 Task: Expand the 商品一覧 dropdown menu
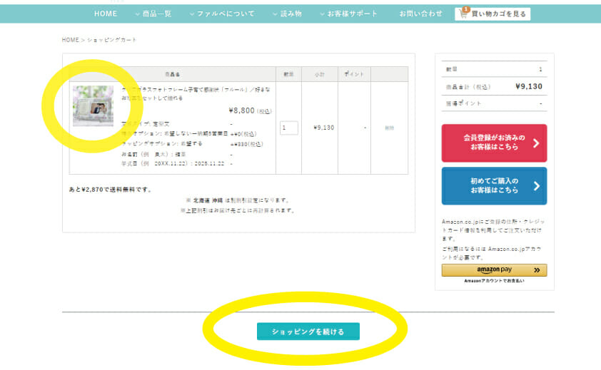pyautogui.click(x=151, y=14)
